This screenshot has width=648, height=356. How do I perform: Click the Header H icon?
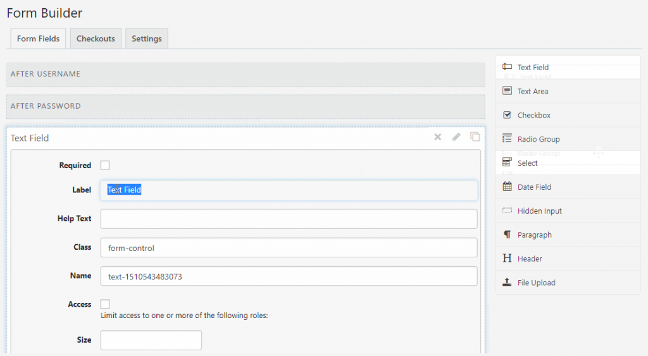(x=507, y=258)
